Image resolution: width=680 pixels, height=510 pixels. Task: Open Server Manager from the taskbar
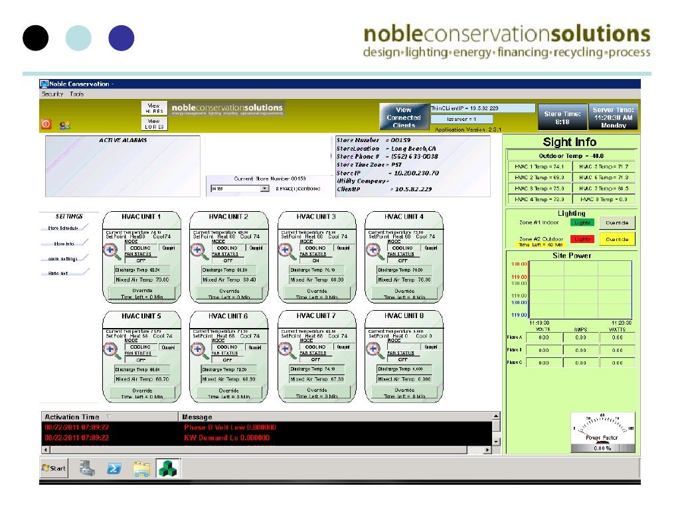click(x=87, y=468)
